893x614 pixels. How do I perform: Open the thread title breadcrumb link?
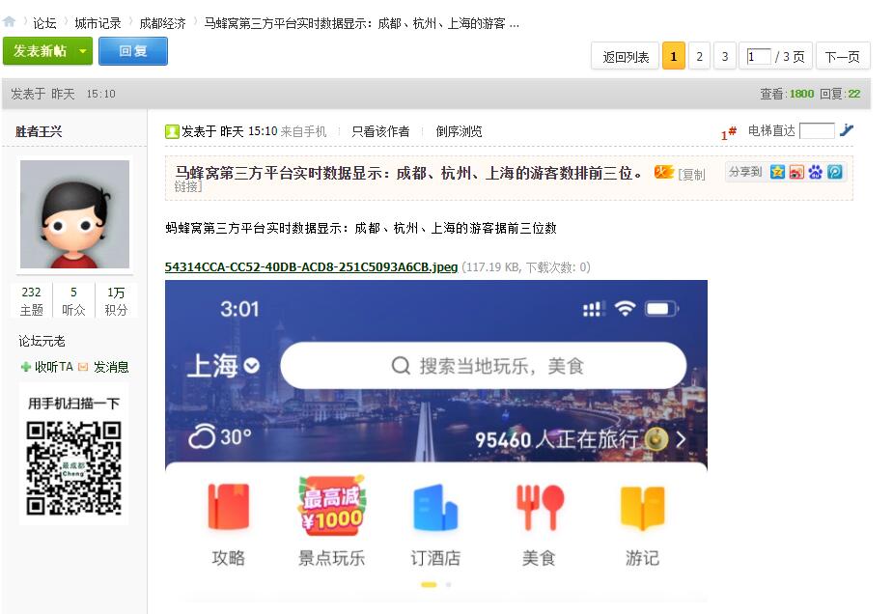361,23
